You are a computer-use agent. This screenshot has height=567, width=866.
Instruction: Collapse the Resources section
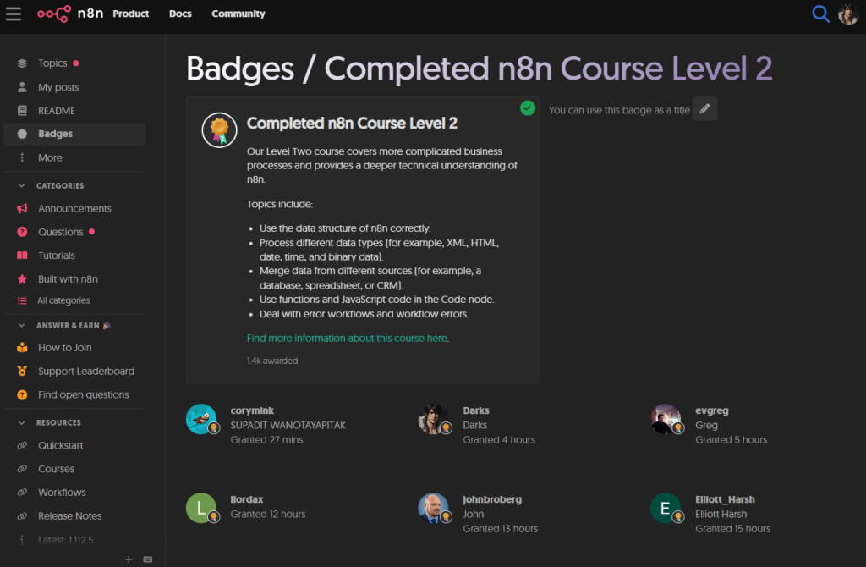click(x=22, y=422)
